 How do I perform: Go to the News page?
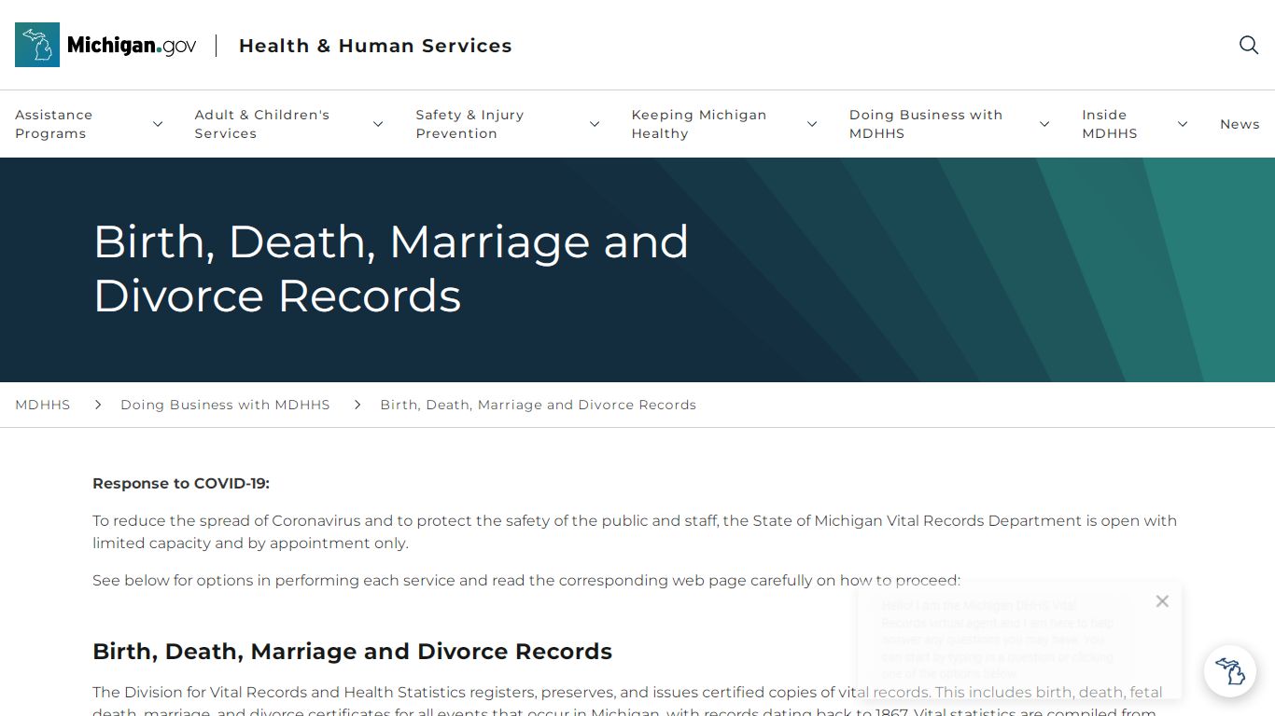click(1240, 124)
